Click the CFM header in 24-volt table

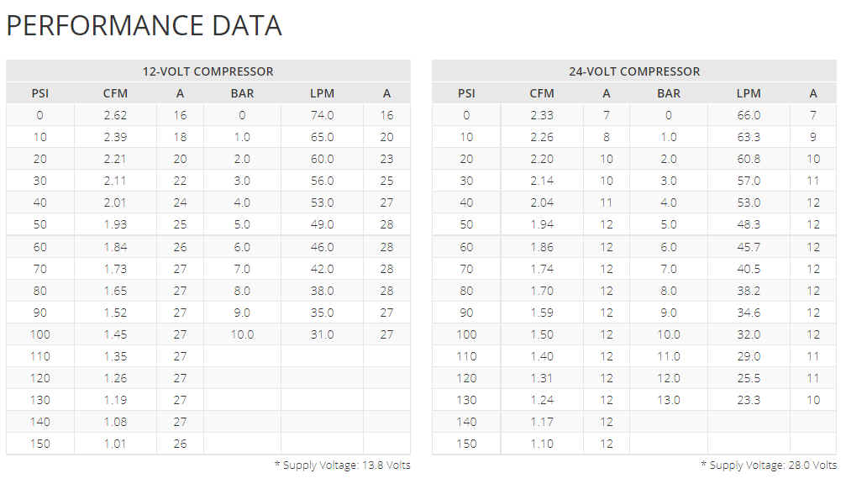pyautogui.click(x=542, y=93)
